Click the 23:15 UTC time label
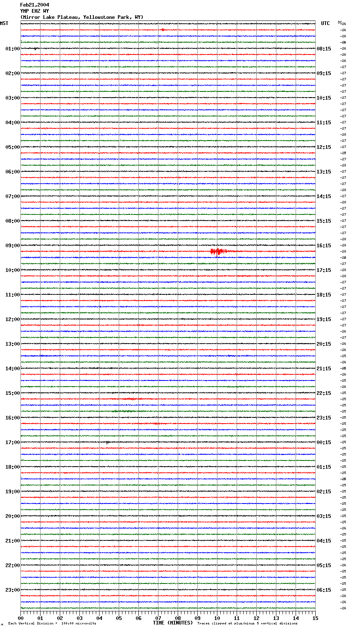 coord(324,418)
